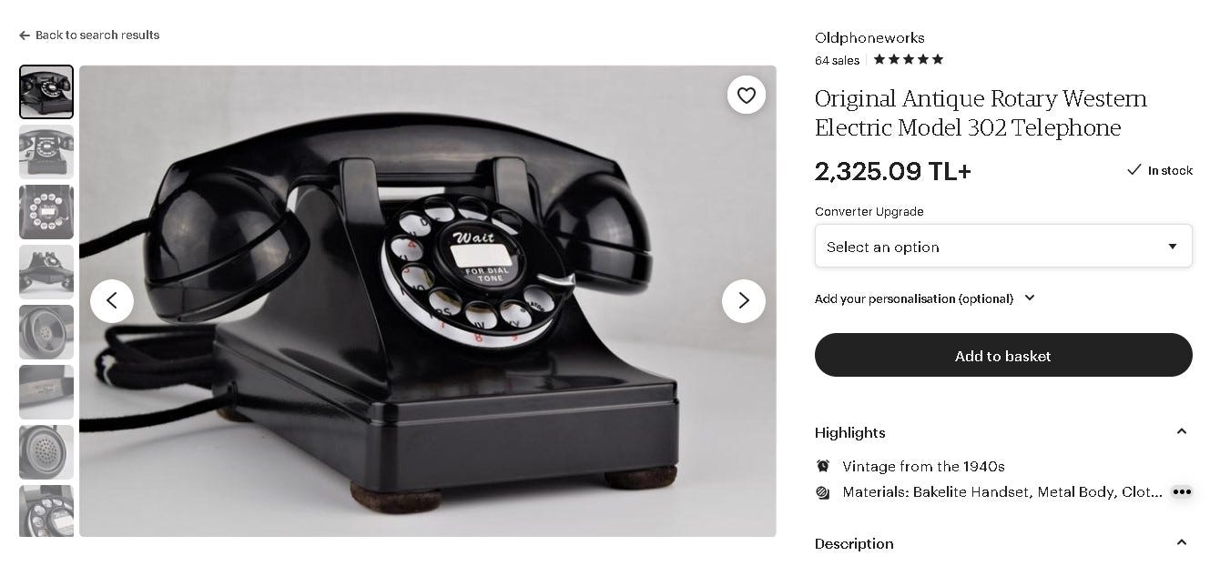Click the materials icon beside Bakelite Handset
Screen dimensions: 1220x566
pos(823,492)
